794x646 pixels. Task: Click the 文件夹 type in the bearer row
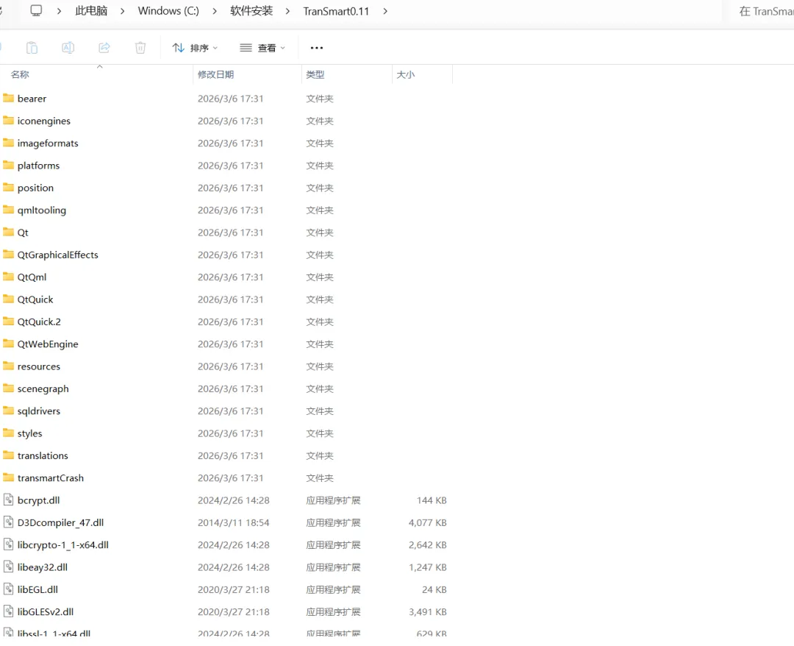click(320, 99)
